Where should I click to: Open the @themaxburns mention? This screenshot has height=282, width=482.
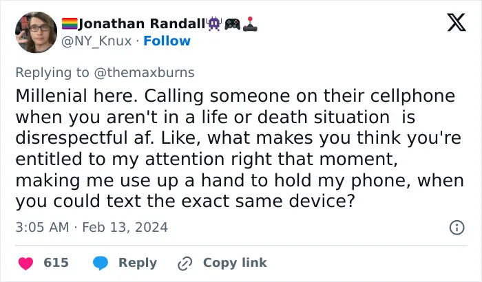(x=144, y=72)
